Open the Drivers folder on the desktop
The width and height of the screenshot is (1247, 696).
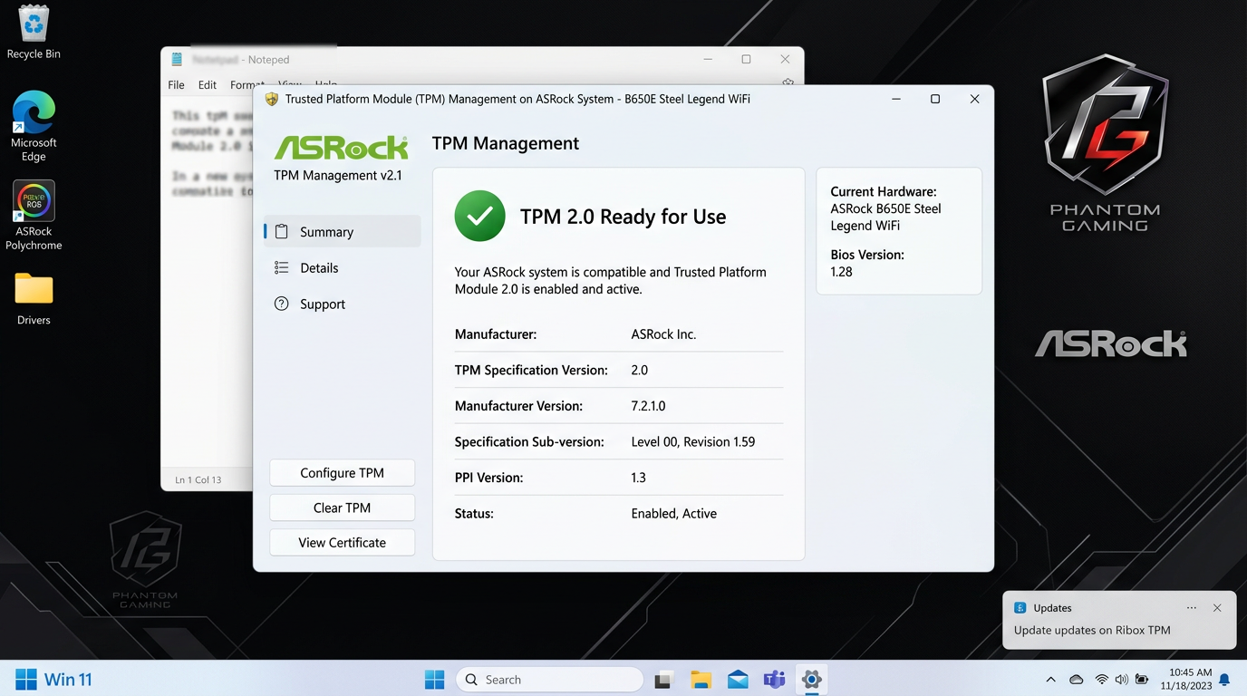33,288
